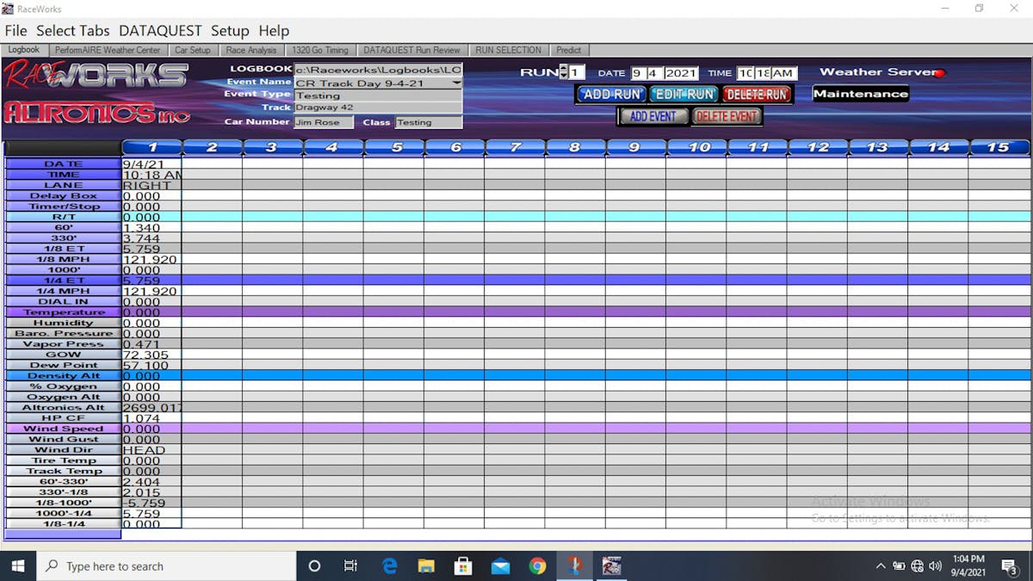Show hidden system tray icons
Screen dimensions: 1033x581
880,566
